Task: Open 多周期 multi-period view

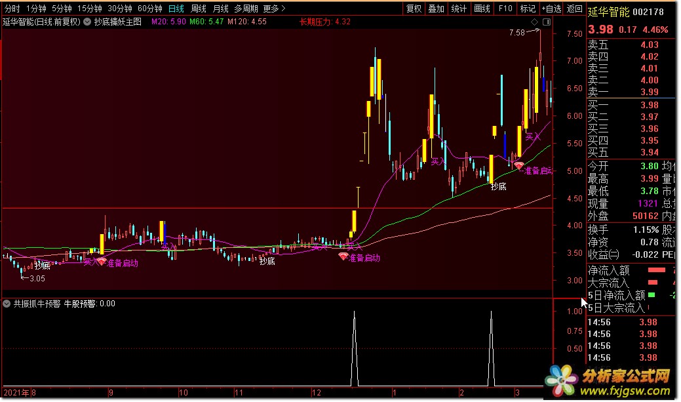Action: [246, 9]
